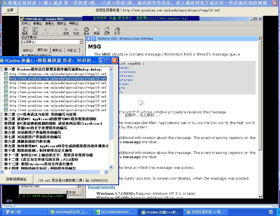The image size is (280, 216).
Task: Click the MSDN 停止 stop icon
Action: coord(87,31)
